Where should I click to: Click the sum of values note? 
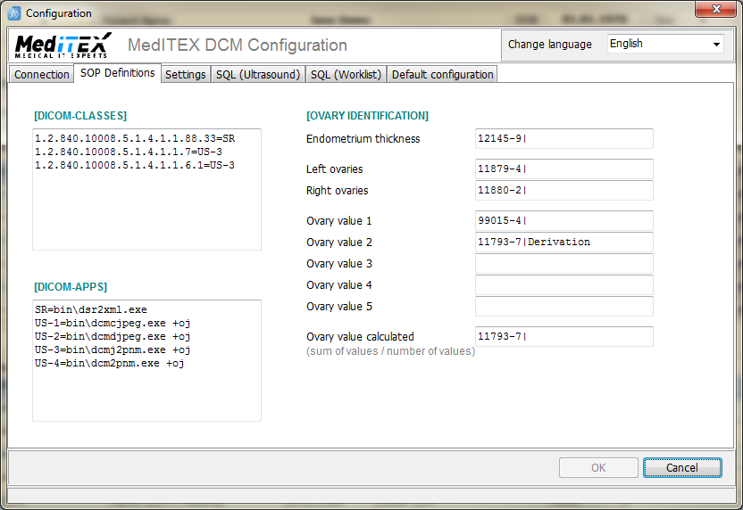(390, 351)
